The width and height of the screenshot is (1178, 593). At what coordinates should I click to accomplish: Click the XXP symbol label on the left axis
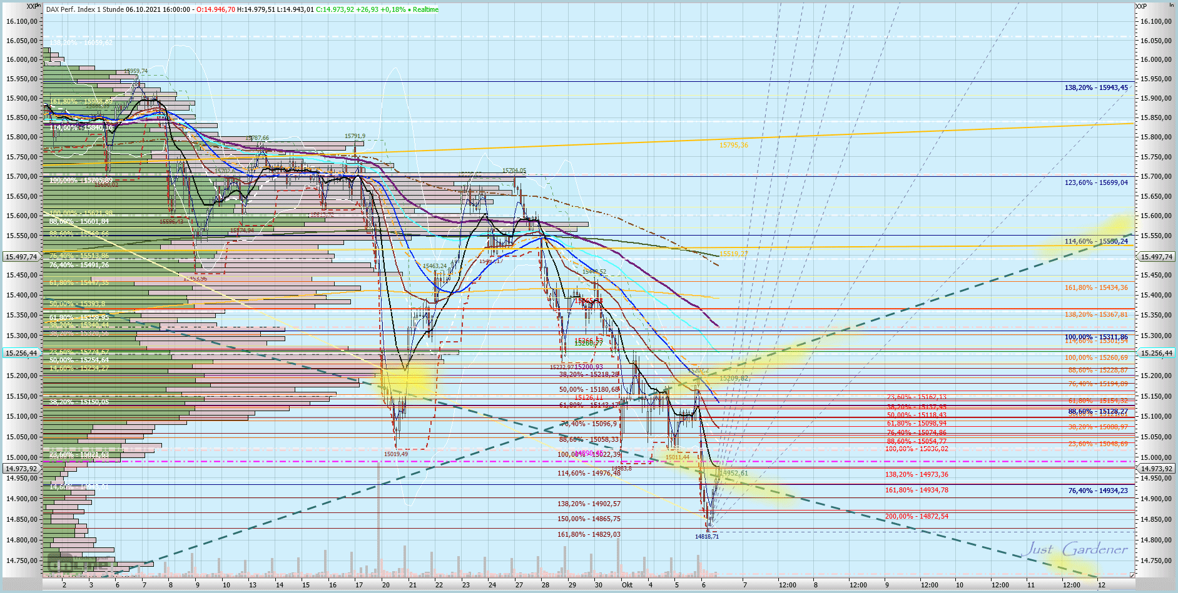[x=33, y=4]
